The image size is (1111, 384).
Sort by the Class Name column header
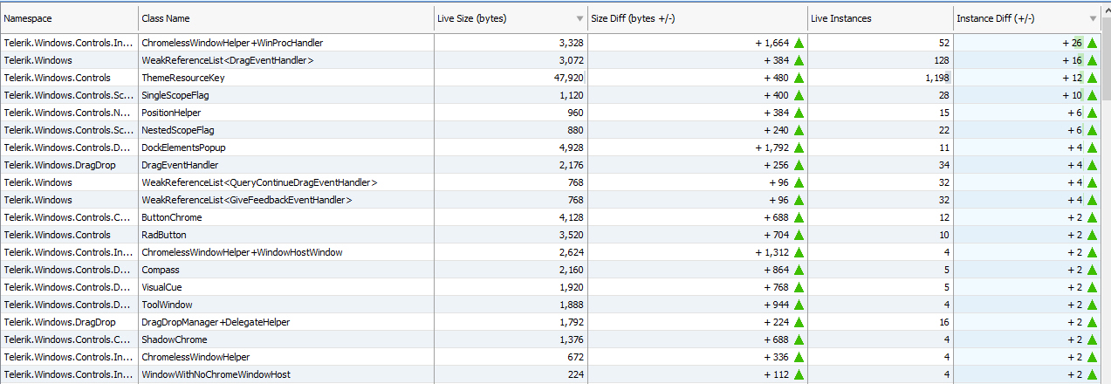[286, 18]
